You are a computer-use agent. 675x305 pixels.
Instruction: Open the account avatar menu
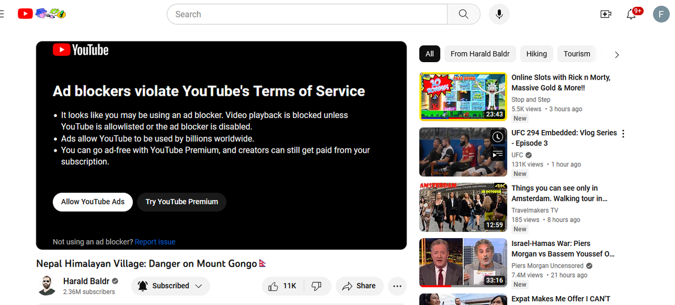661,14
